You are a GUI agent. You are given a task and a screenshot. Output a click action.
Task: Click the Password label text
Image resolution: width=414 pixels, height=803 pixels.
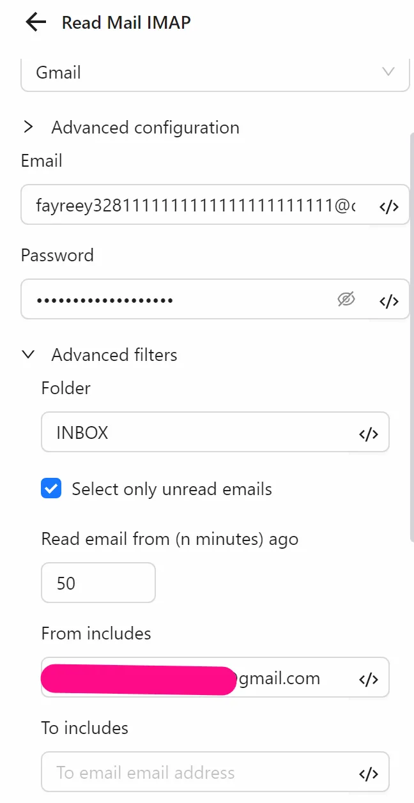[x=57, y=255]
